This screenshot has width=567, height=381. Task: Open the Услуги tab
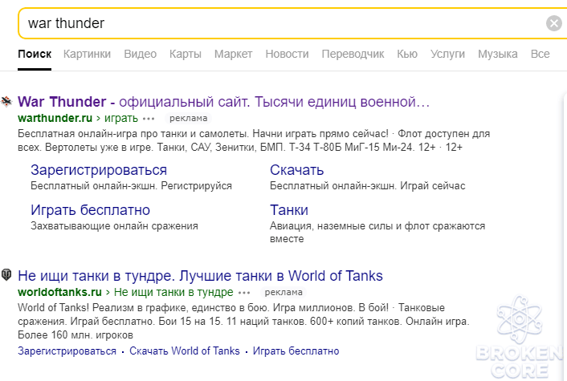point(447,55)
